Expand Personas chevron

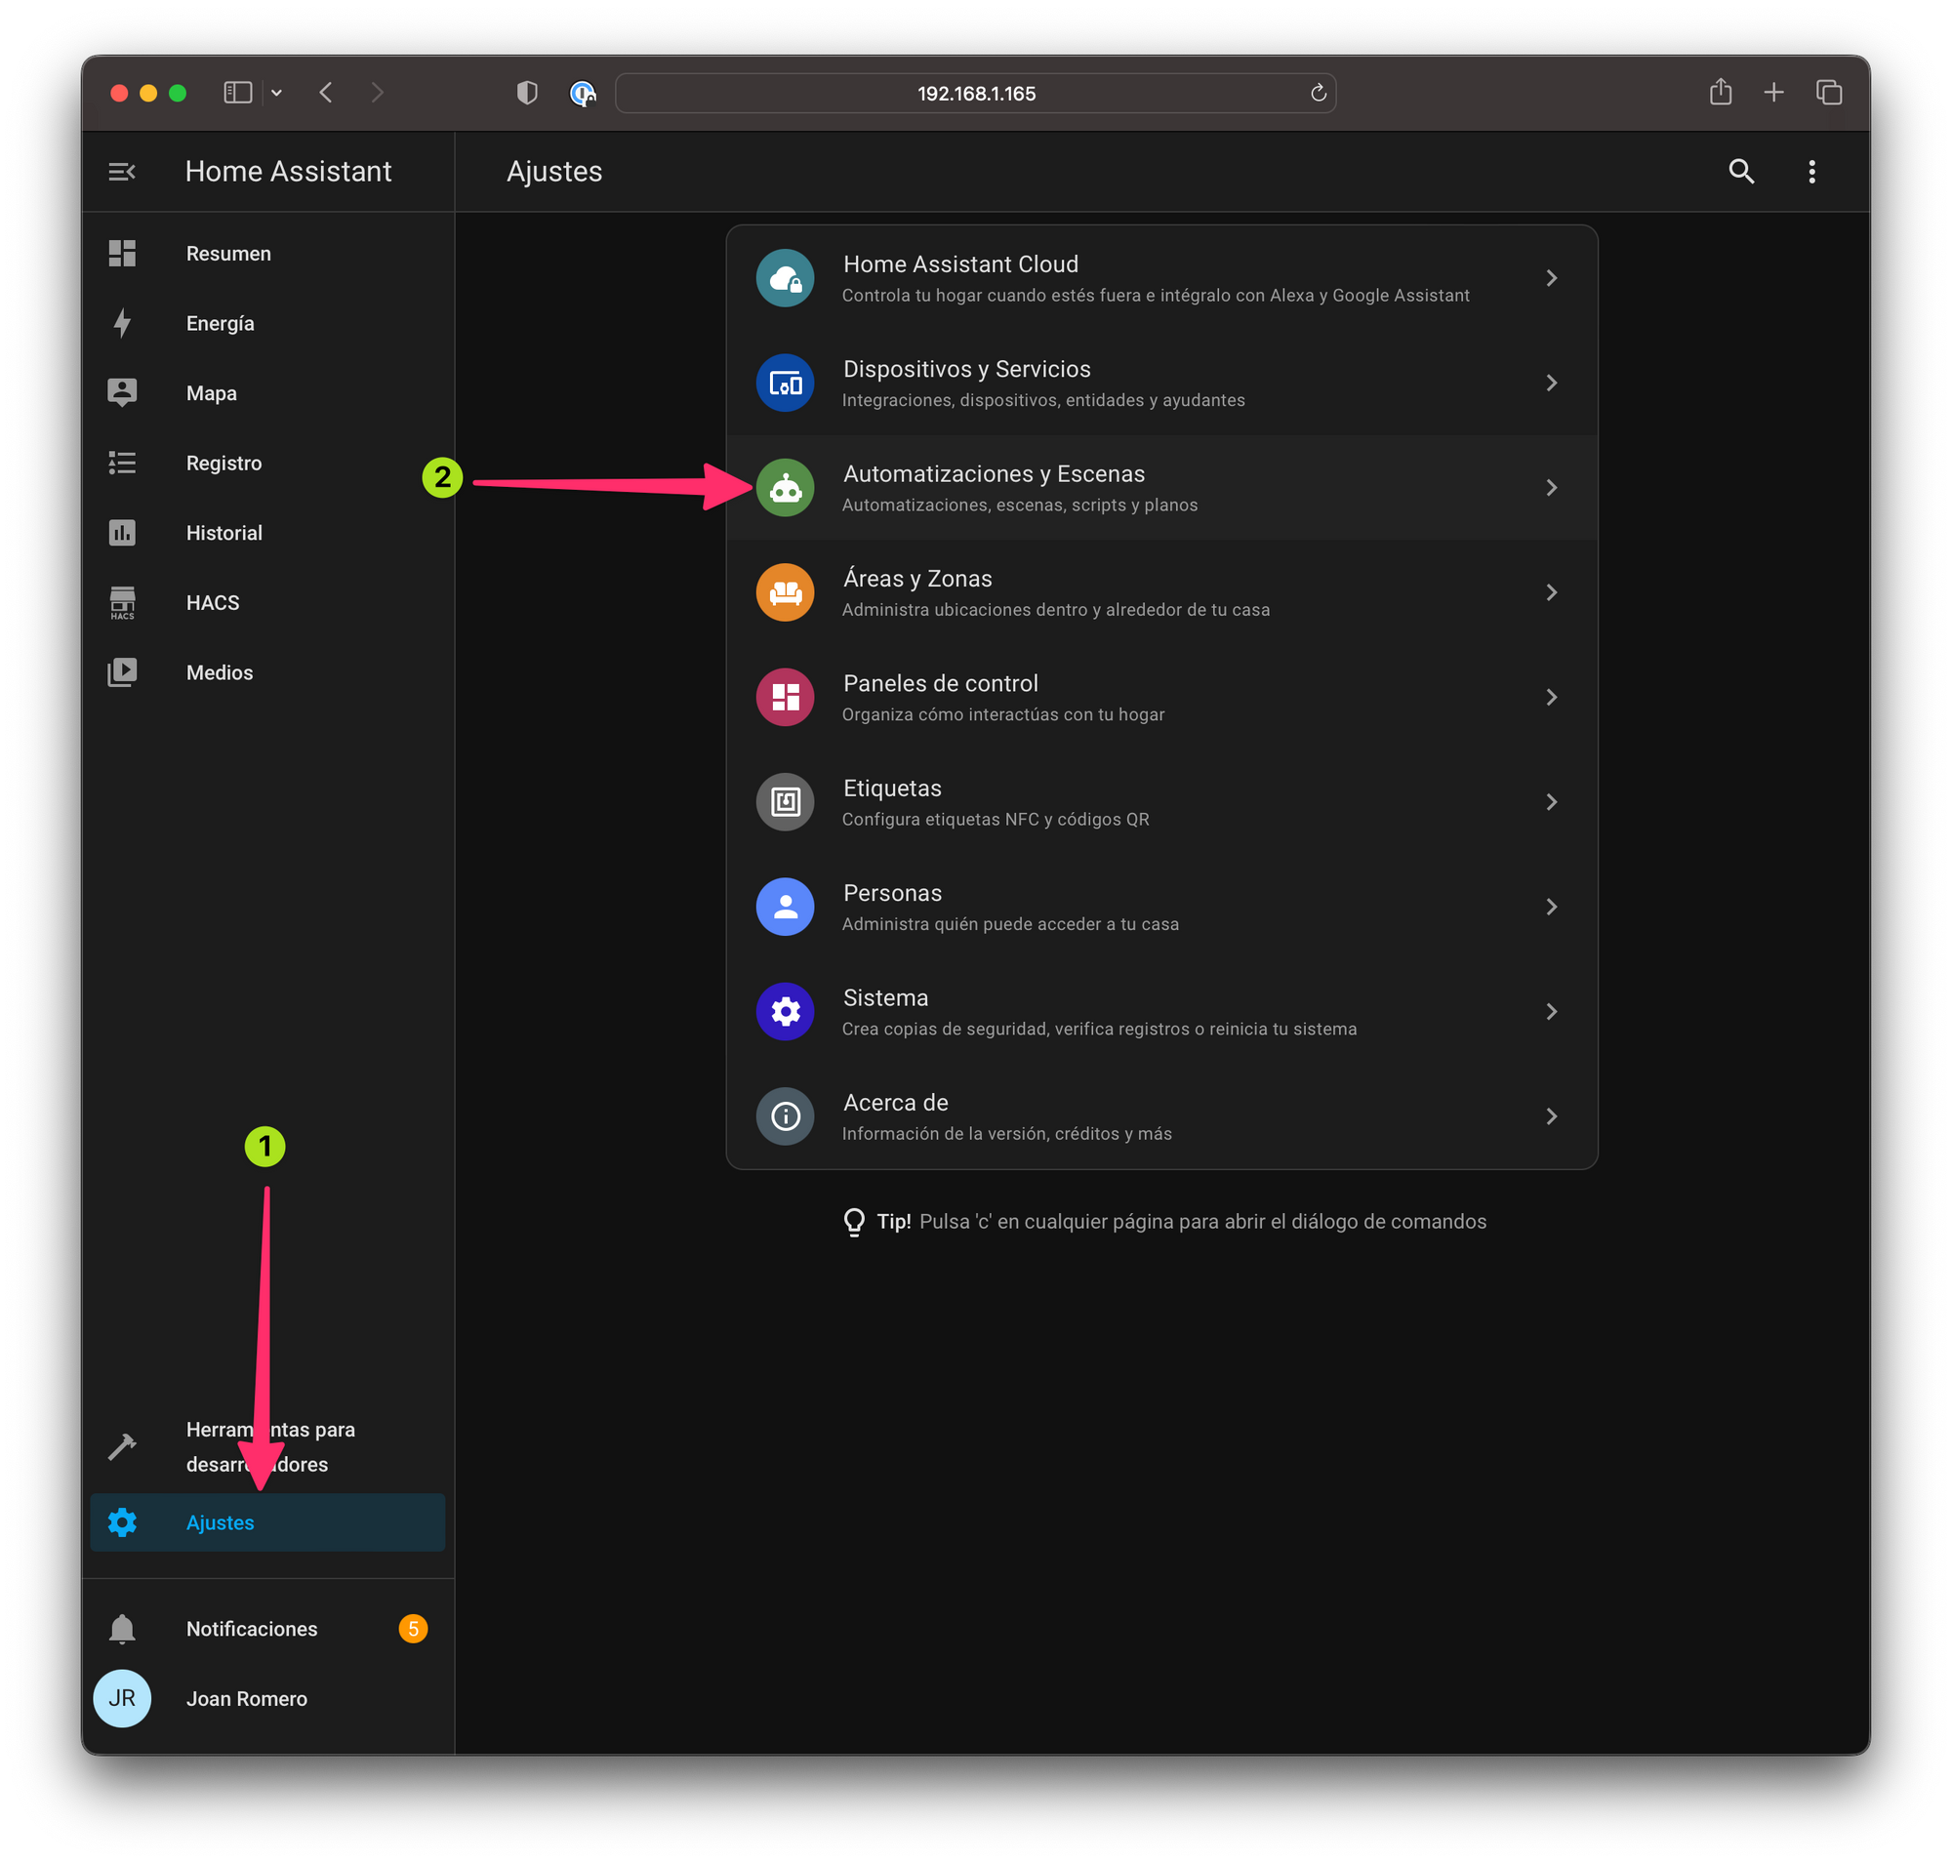tap(1551, 907)
